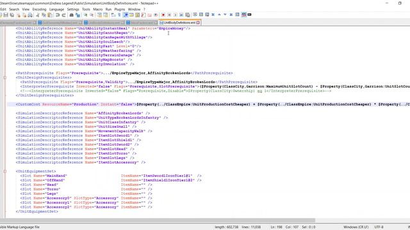Toggle the ABC spell-check toolbar icon
Image resolution: width=410 pixels, height=230 pixels.
[x=243, y=15]
